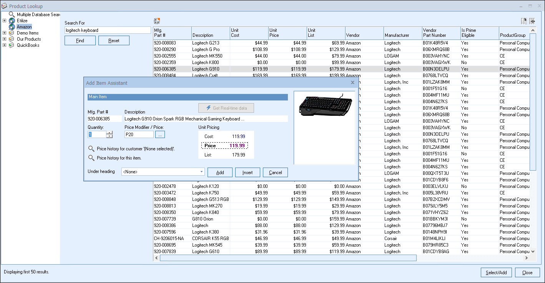545x283 pixels.
Task: Open the Under heading dropdown
Action: (202, 172)
